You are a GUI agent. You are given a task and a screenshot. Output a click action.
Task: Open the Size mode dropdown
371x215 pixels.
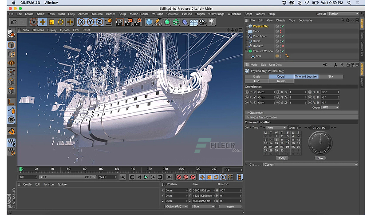tap(204, 207)
